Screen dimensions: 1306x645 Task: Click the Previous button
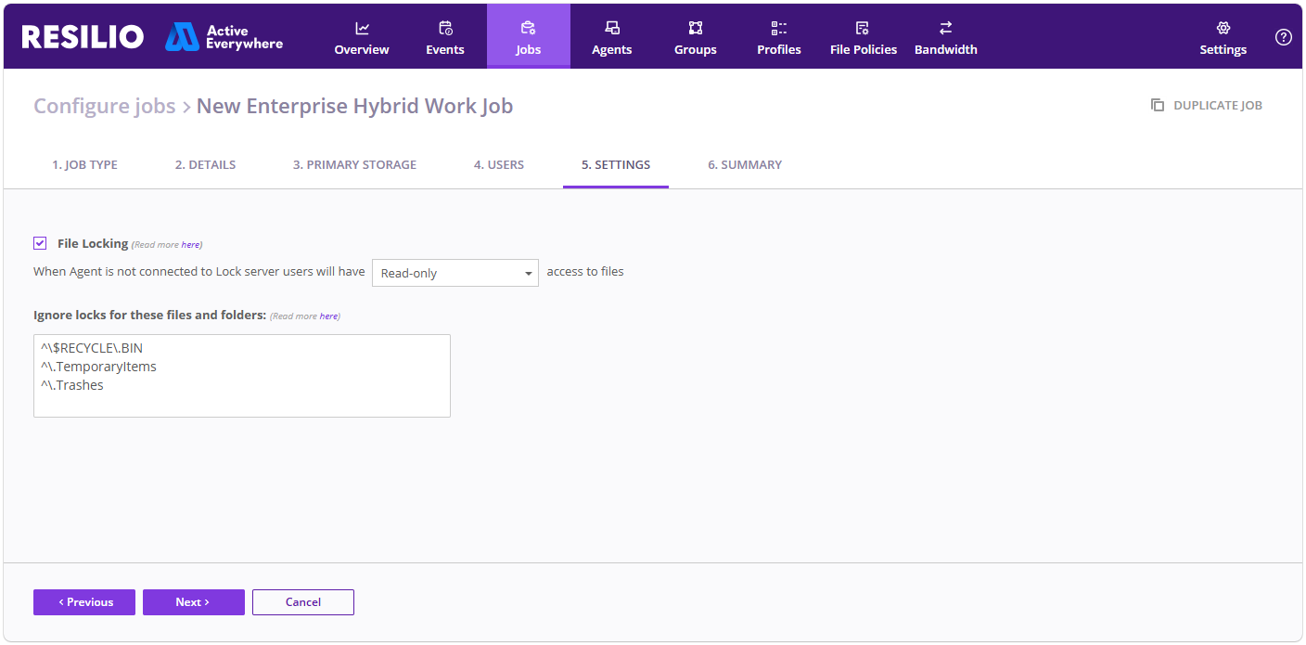tap(84, 602)
